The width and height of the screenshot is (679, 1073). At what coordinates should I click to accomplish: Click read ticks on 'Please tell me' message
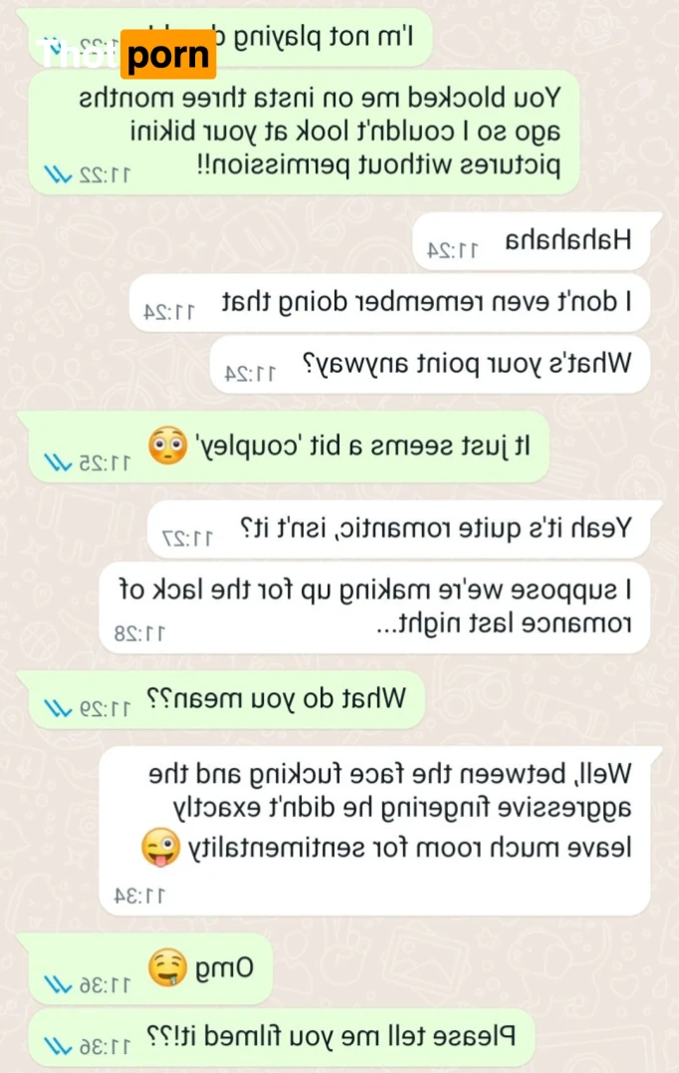pyautogui.click(x=58, y=1046)
